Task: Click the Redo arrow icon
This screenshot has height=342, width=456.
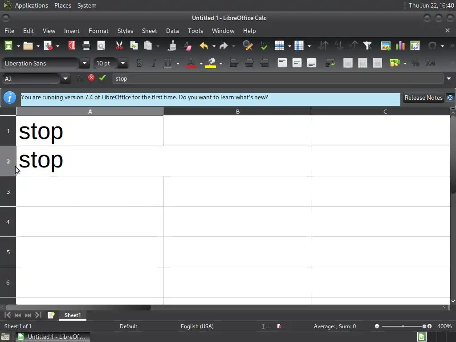Action: coord(224,46)
